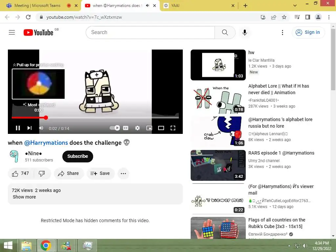Screen dimensions: 336x252
Task: Open Chrome from taskbar
Action: tap(46, 245)
